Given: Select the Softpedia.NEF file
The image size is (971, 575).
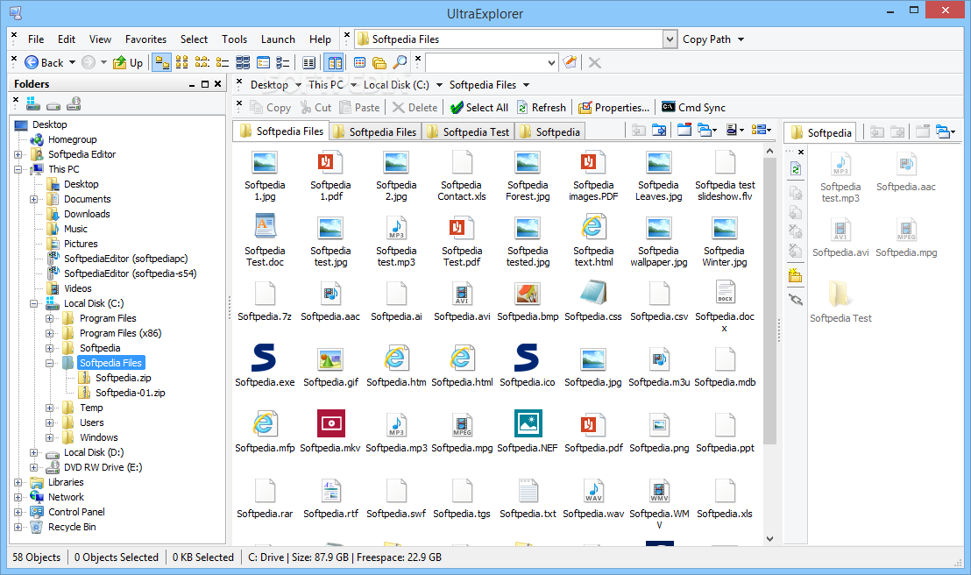Looking at the screenshot, I should click(528, 430).
